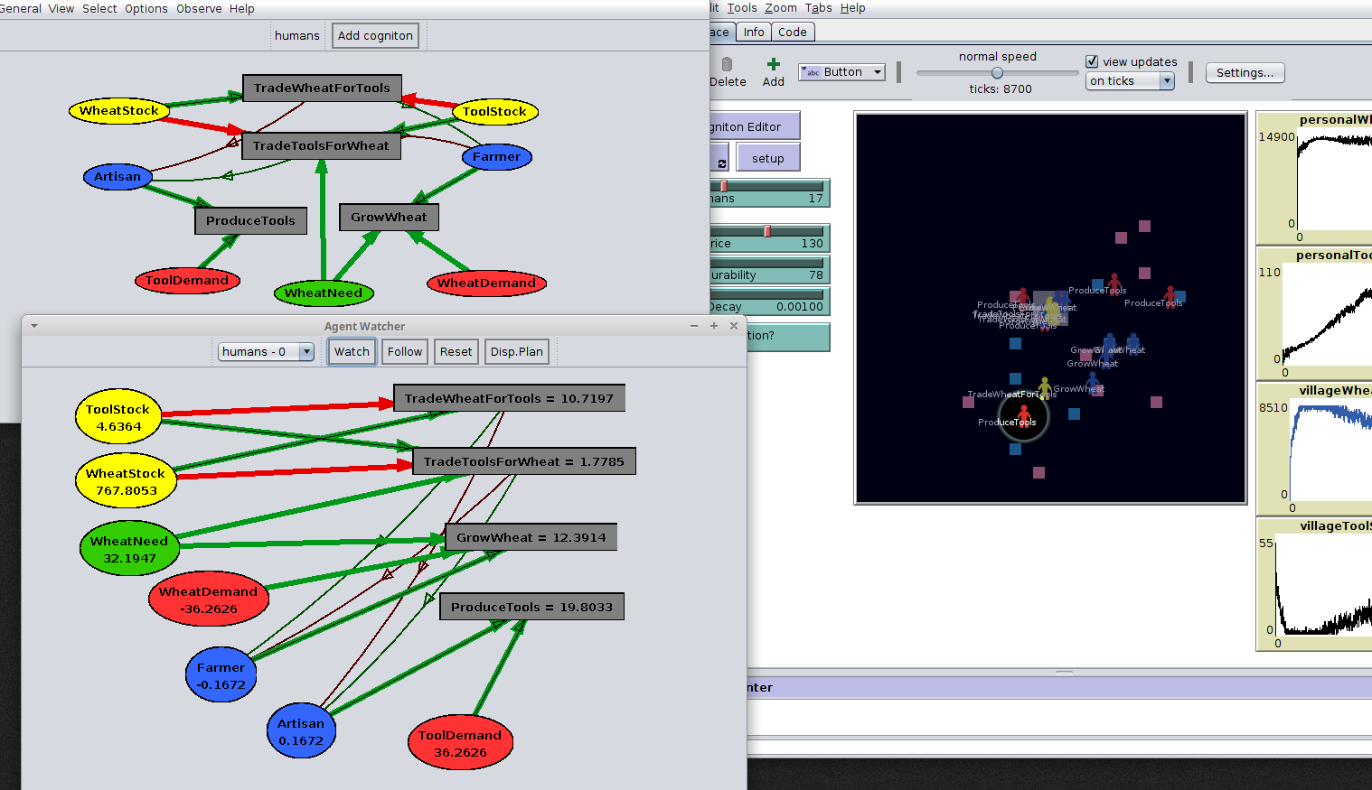
Task: Select the yellow ToolStock node in Agent Watcher
Action: 118,417
